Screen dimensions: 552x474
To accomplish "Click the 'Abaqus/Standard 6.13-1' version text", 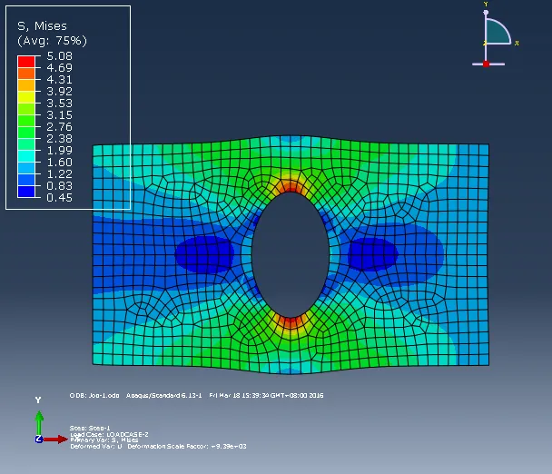I will (x=163, y=396).
